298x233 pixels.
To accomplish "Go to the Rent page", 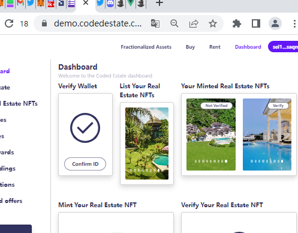I will point(215,47).
